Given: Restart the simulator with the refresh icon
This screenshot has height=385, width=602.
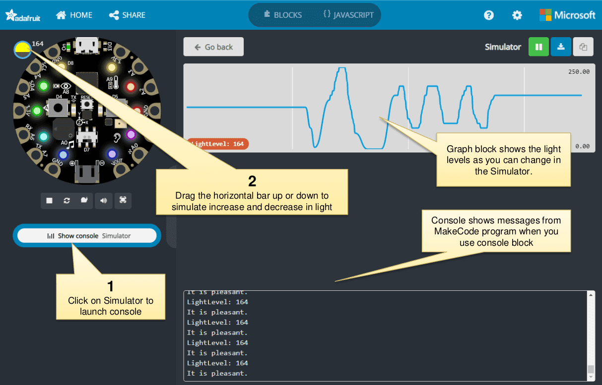Looking at the screenshot, I should point(67,201).
